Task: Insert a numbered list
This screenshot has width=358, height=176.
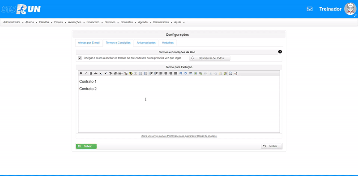Action: 146,73
